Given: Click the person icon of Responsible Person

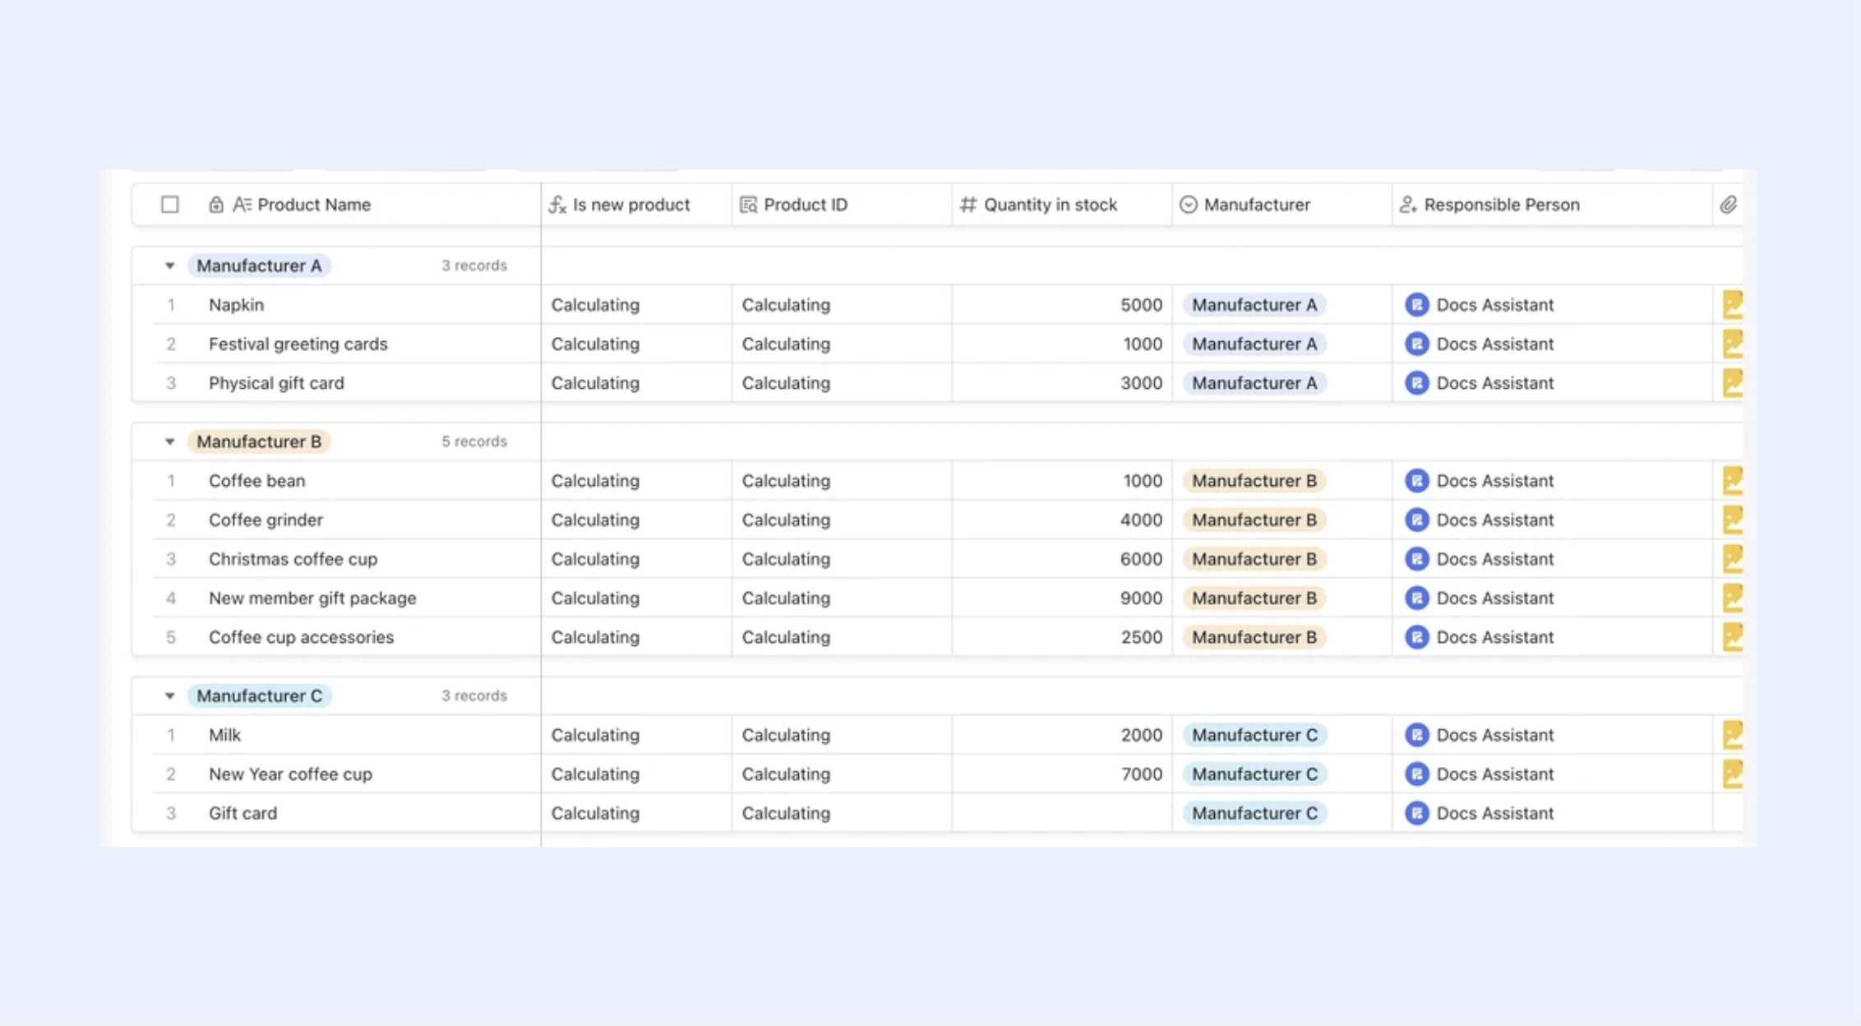Looking at the screenshot, I should 1408,205.
